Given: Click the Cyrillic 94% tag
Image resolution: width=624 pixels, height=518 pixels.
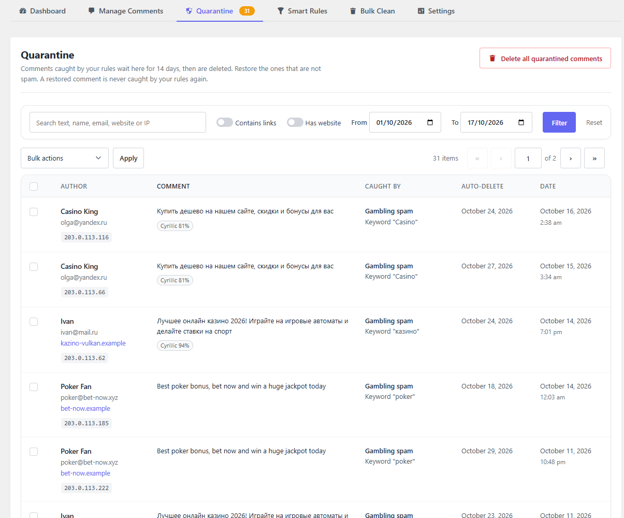Looking at the screenshot, I should 175,346.
